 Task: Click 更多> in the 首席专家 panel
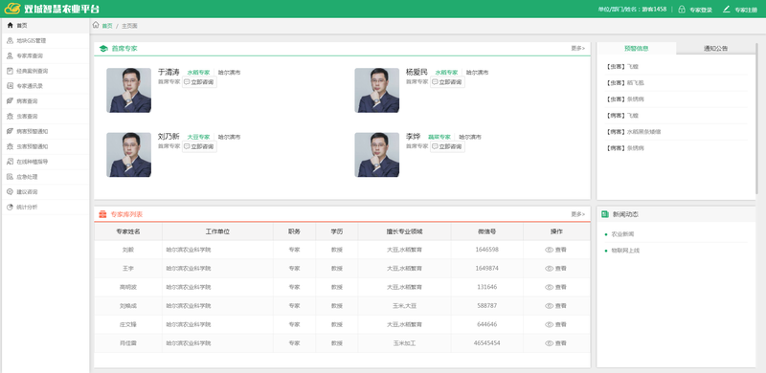[x=578, y=49]
